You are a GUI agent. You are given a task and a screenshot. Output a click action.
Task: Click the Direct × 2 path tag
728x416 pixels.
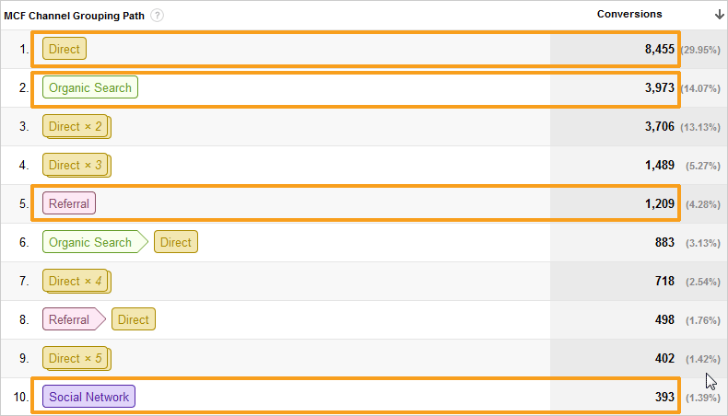(x=76, y=127)
